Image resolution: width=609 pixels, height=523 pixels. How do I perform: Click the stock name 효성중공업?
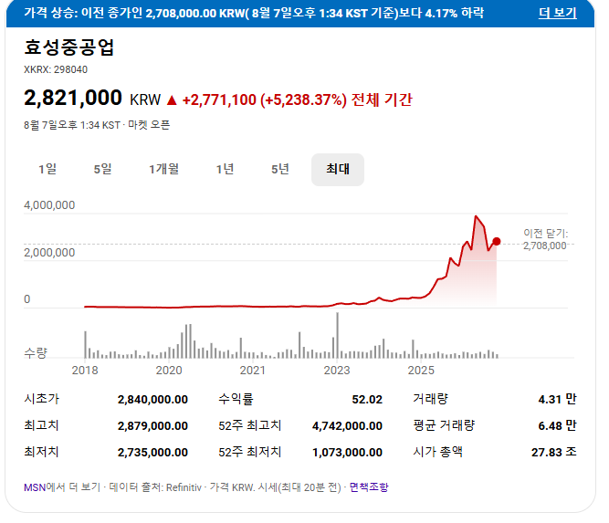[x=69, y=47]
